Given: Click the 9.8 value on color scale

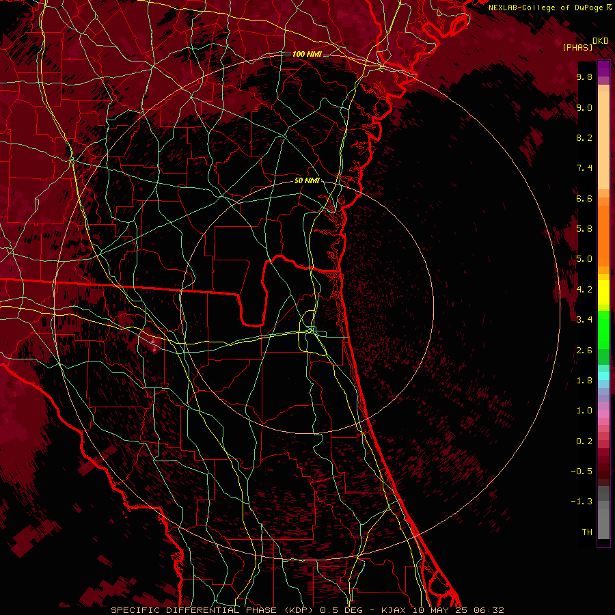Looking at the screenshot, I should tap(584, 77).
